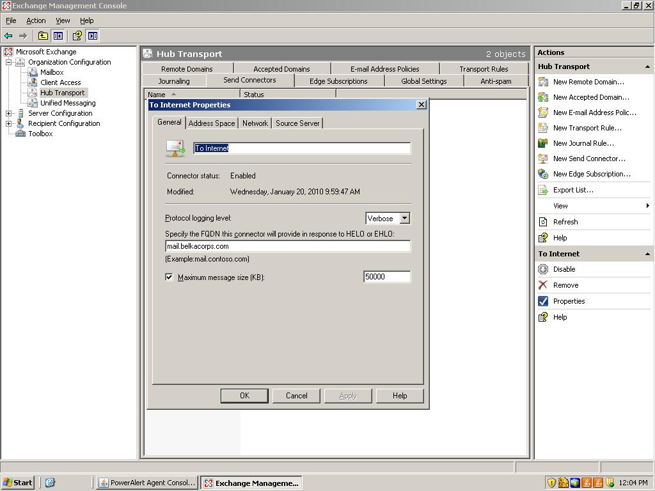
Task: Open E-mail Address Policies tab
Action: pyautogui.click(x=384, y=69)
